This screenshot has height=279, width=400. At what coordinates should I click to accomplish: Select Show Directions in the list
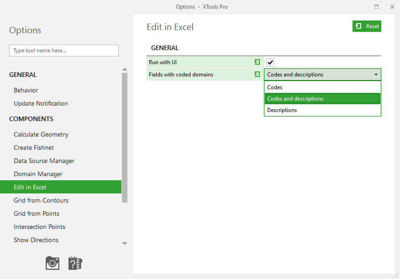coord(36,240)
